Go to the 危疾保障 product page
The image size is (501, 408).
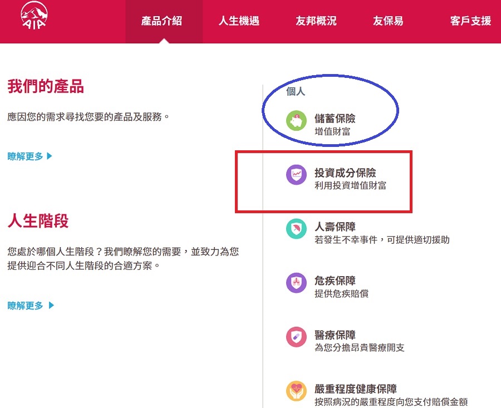(x=335, y=281)
